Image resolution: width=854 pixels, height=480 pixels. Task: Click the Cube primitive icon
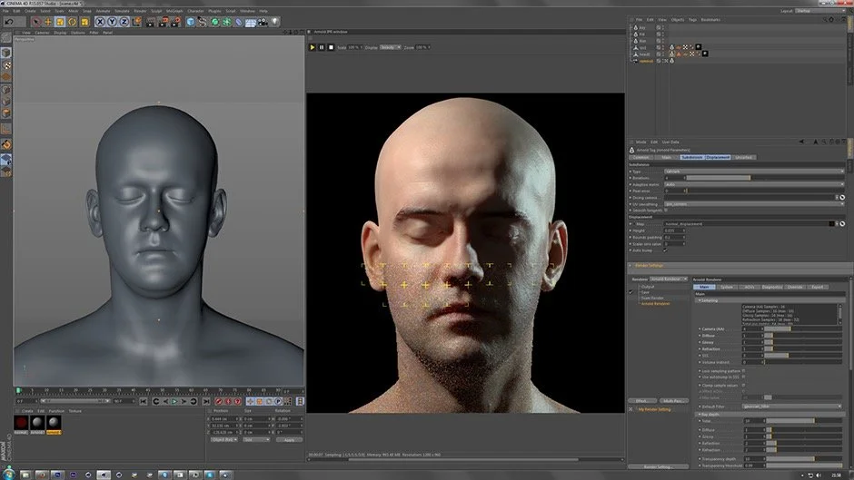coord(191,22)
